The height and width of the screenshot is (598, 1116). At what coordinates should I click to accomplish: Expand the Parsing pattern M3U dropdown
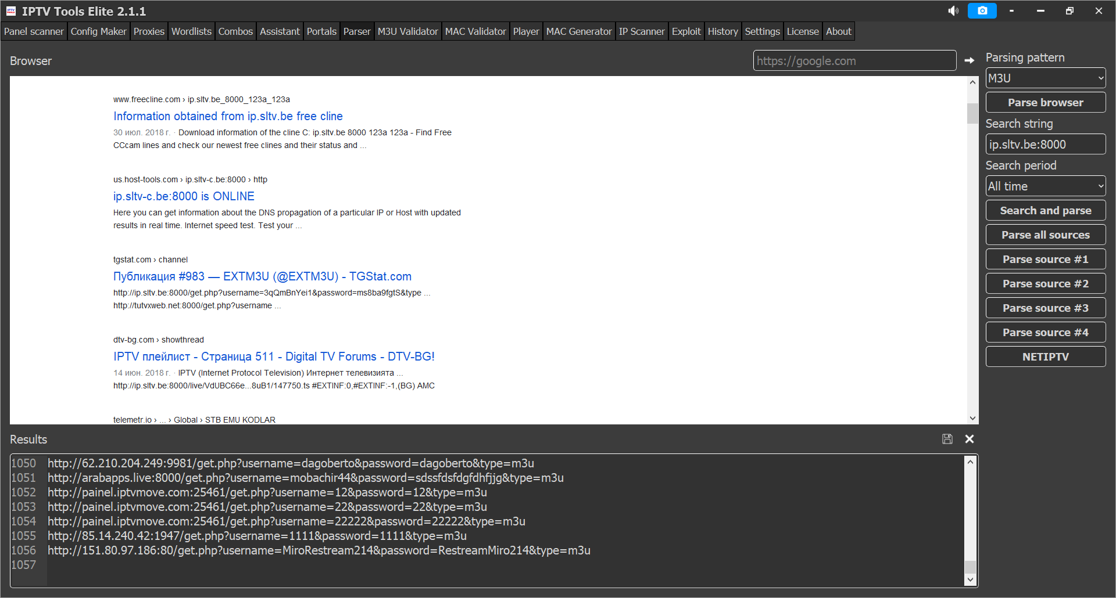click(x=1046, y=78)
